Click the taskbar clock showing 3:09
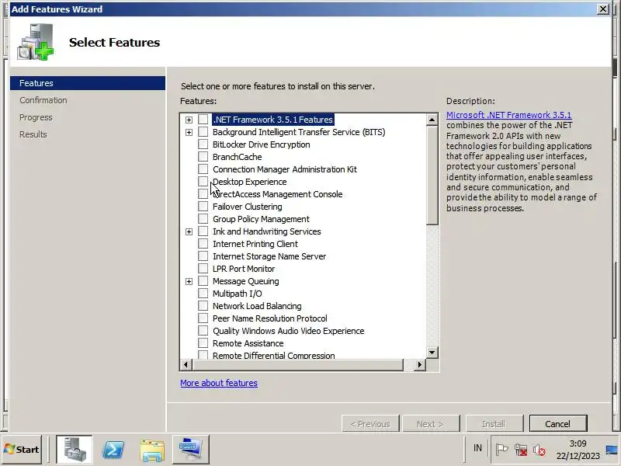Viewport: 621px width, 466px height. (578, 450)
